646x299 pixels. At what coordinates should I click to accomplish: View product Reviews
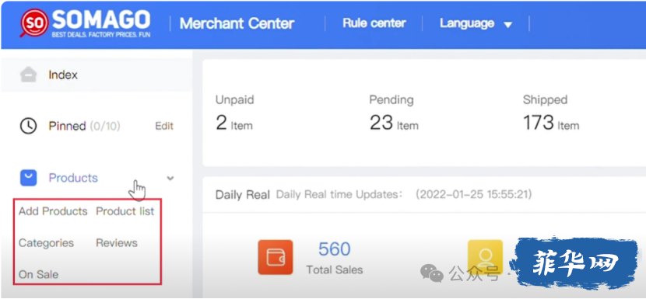click(117, 242)
